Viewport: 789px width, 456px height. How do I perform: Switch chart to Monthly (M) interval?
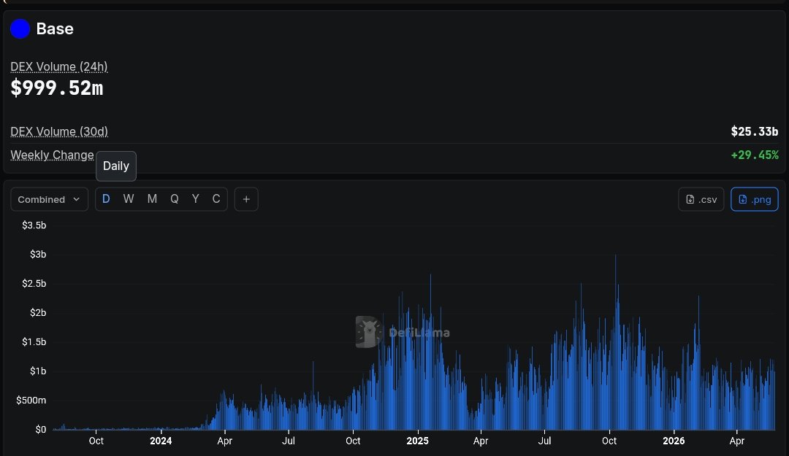coord(152,199)
